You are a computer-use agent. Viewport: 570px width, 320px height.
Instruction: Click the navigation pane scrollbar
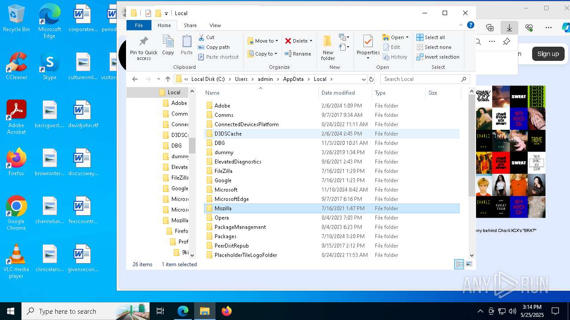[x=192, y=146]
